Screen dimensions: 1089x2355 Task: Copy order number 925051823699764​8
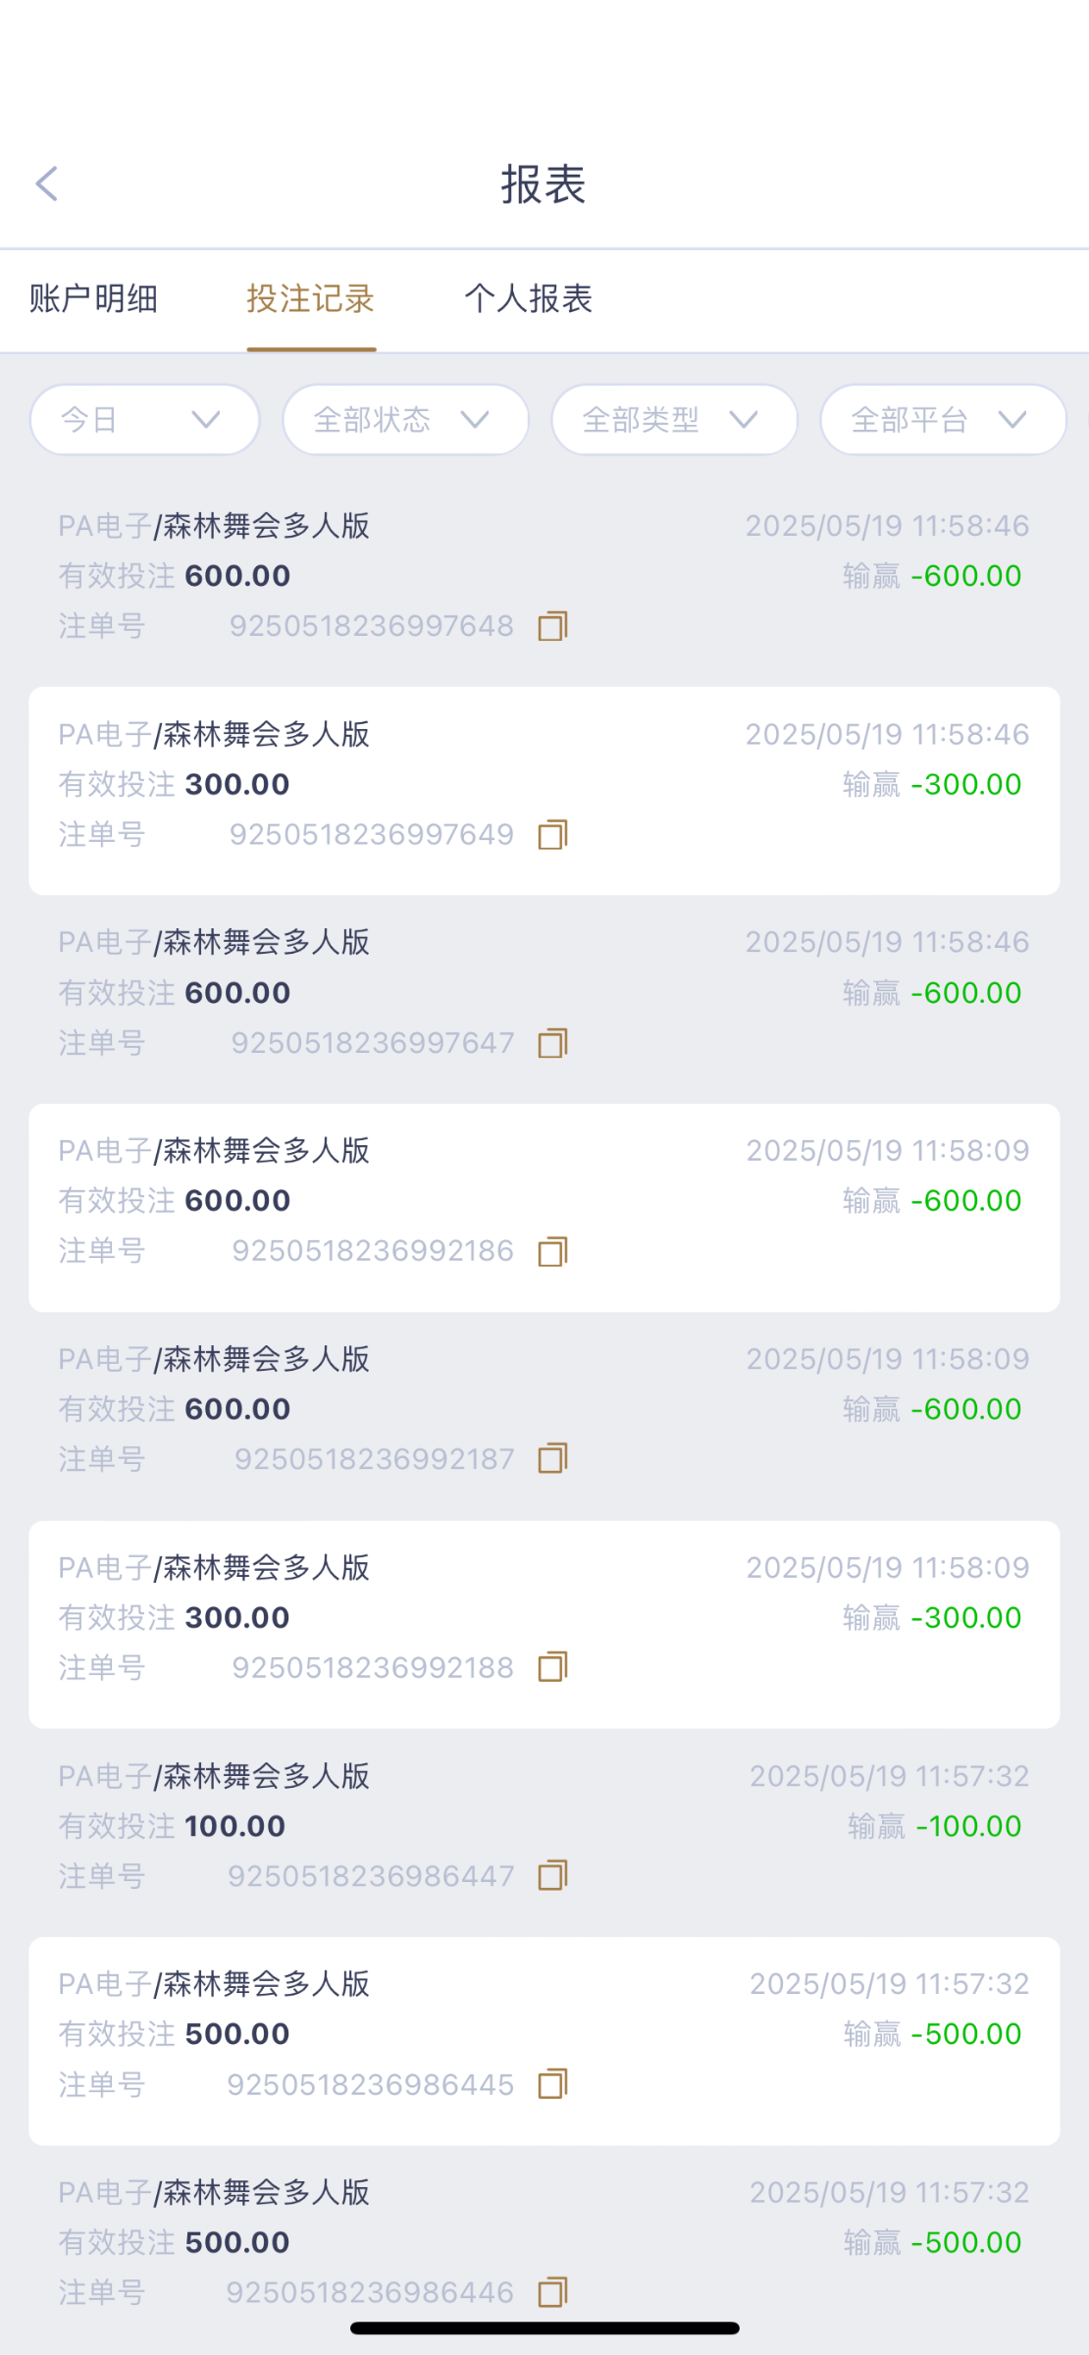point(552,626)
